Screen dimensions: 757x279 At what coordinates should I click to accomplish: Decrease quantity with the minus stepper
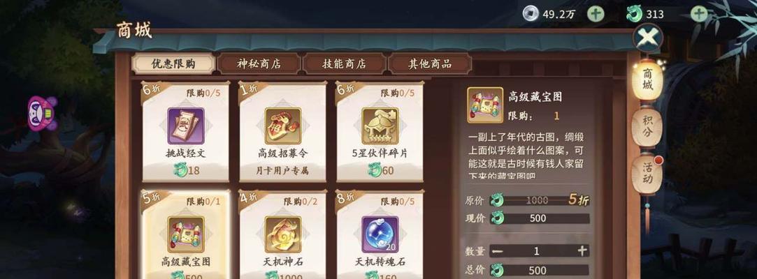click(x=497, y=250)
